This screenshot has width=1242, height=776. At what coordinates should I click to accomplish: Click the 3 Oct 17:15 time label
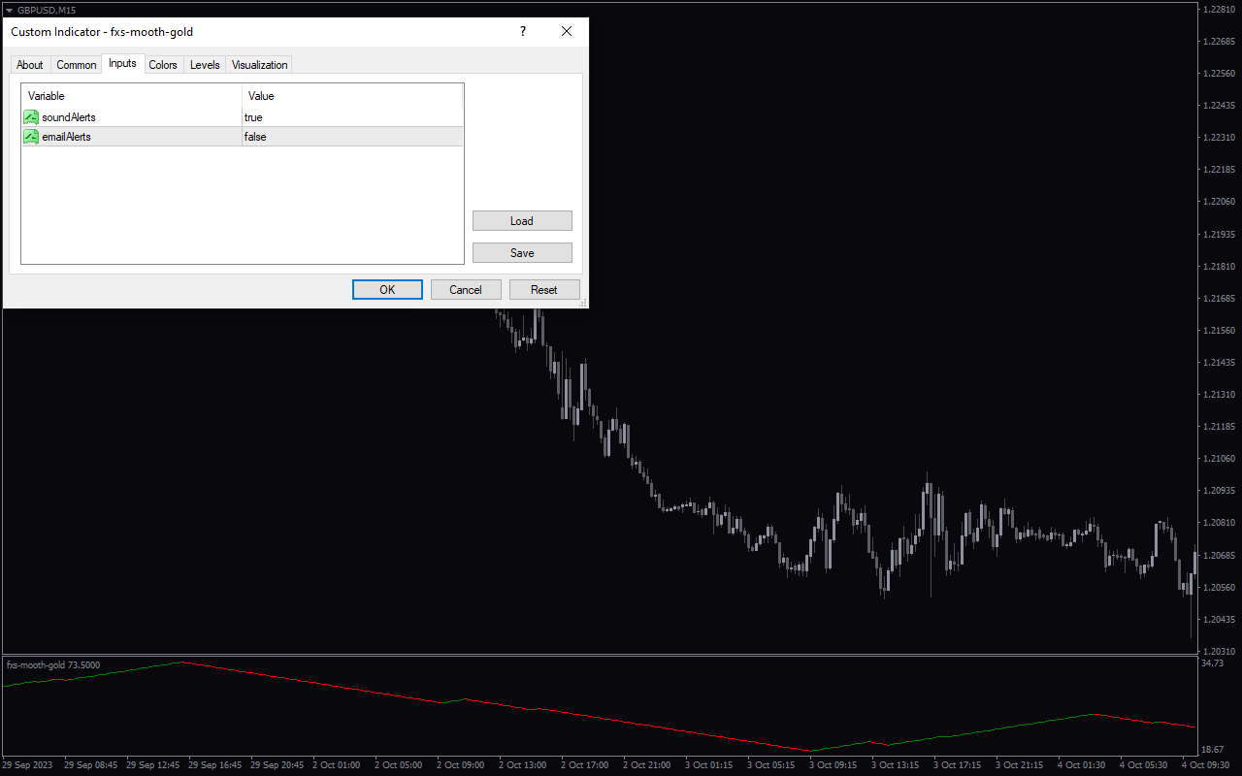[958, 765]
